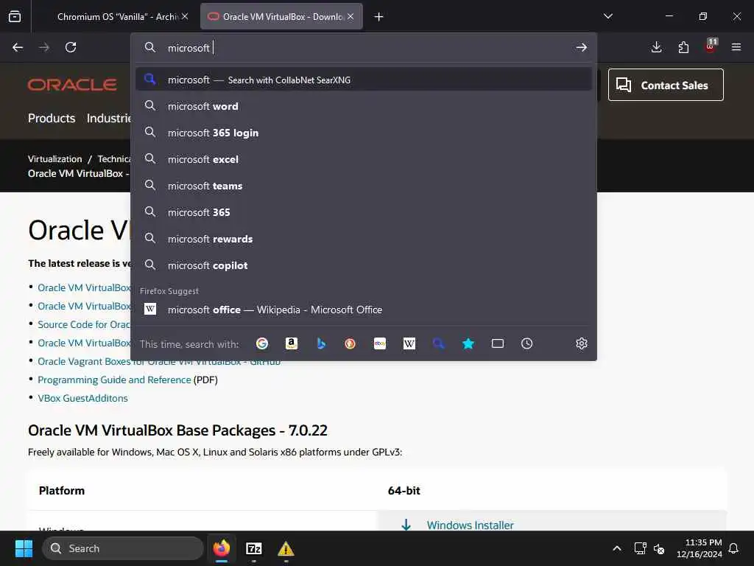Search with Wikipedia icon in one-off row

click(x=409, y=343)
